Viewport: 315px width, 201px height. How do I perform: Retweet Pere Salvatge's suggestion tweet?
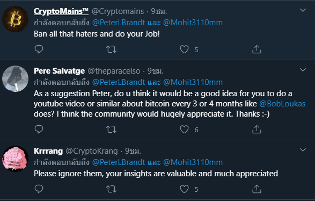coord(111,130)
